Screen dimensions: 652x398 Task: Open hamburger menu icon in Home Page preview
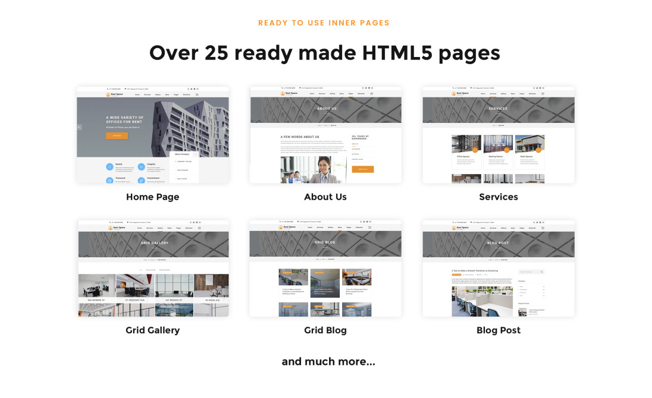pos(197,94)
